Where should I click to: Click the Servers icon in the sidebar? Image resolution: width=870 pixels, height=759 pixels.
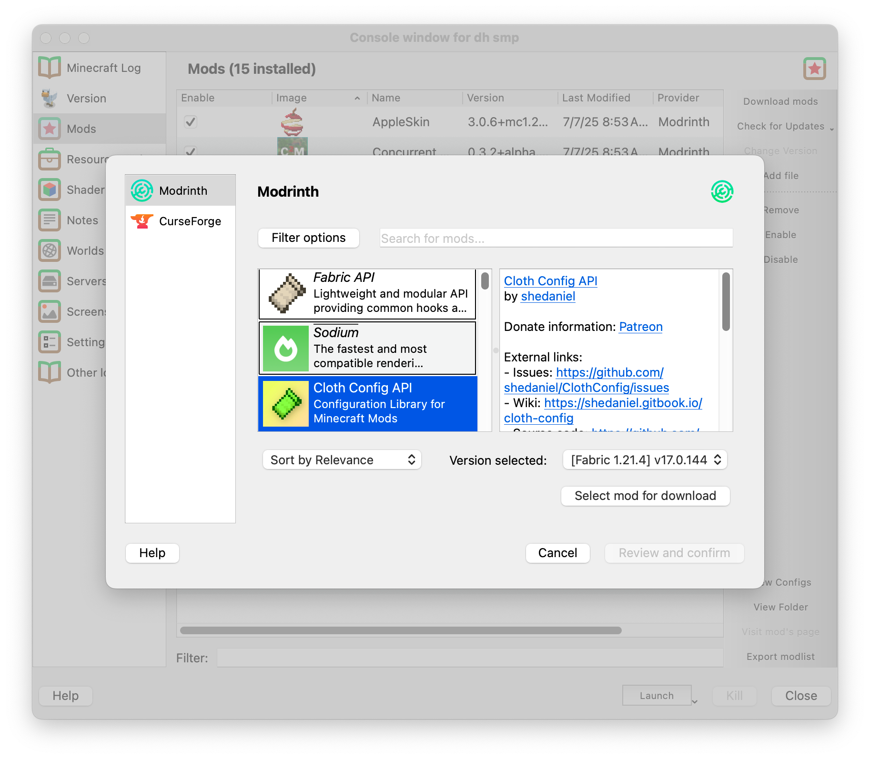(x=50, y=281)
